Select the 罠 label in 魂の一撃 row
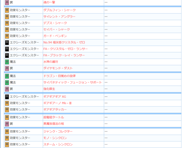Screen dimensions: 185x148 point(11,2)
